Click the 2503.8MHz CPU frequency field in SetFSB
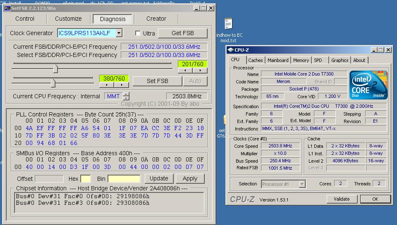This screenshot has width=397, height=225. click(187, 96)
